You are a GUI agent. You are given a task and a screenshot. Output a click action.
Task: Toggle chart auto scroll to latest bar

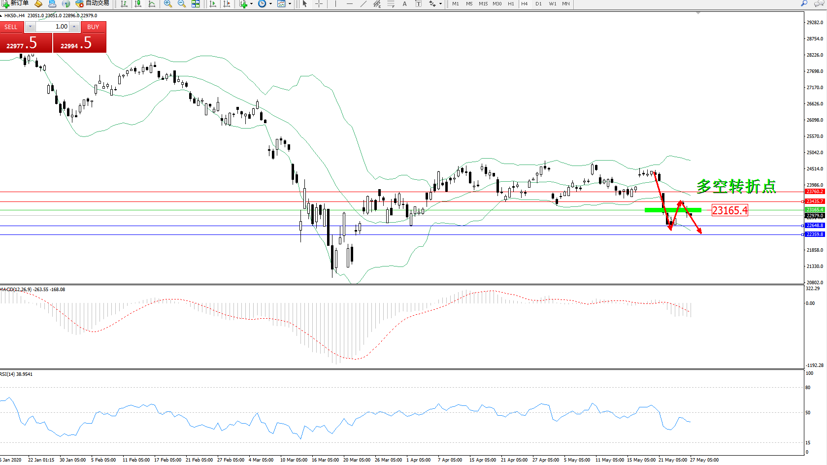[x=213, y=4]
